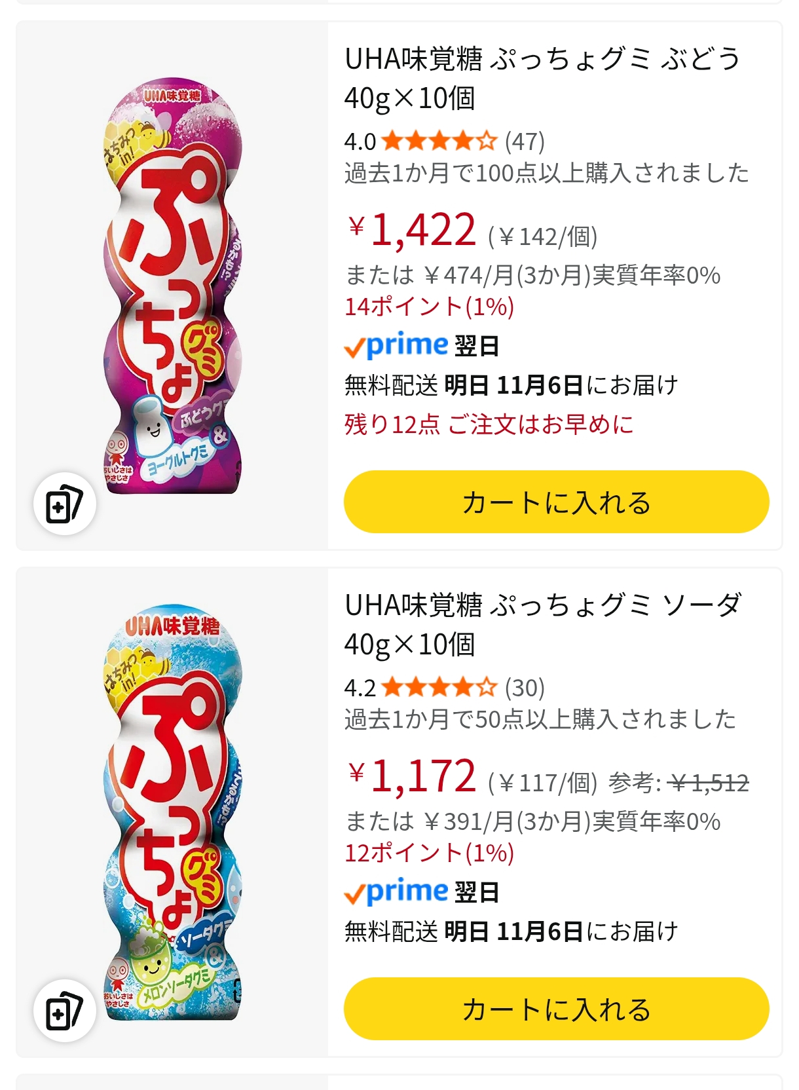Screen dimensions: 799x1090
Task: Open the 47 reviews count link
Action: click(525, 141)
